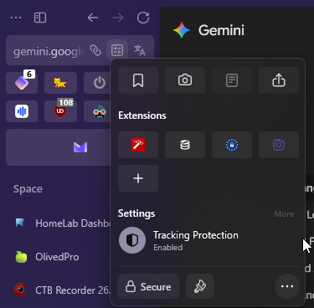
Task: Toggle the Tracking Protection shield
Action: coord(132,240)
